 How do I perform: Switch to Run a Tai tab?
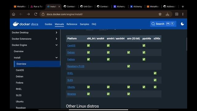coord(37,6)
